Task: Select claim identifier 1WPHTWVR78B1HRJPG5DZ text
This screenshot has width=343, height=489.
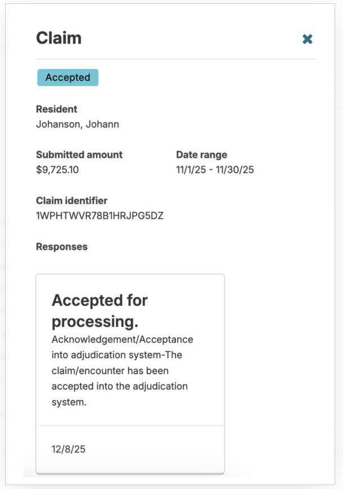Action: click(x=100, y=216)
